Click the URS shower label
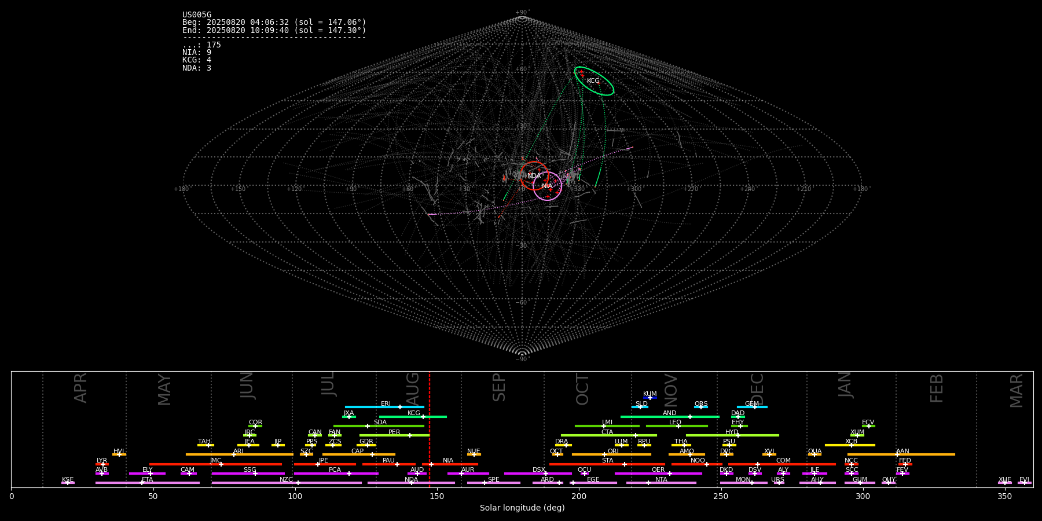The width and height of the screenshot is (1042, 521). pyautogui.click(x=777, y=480)
